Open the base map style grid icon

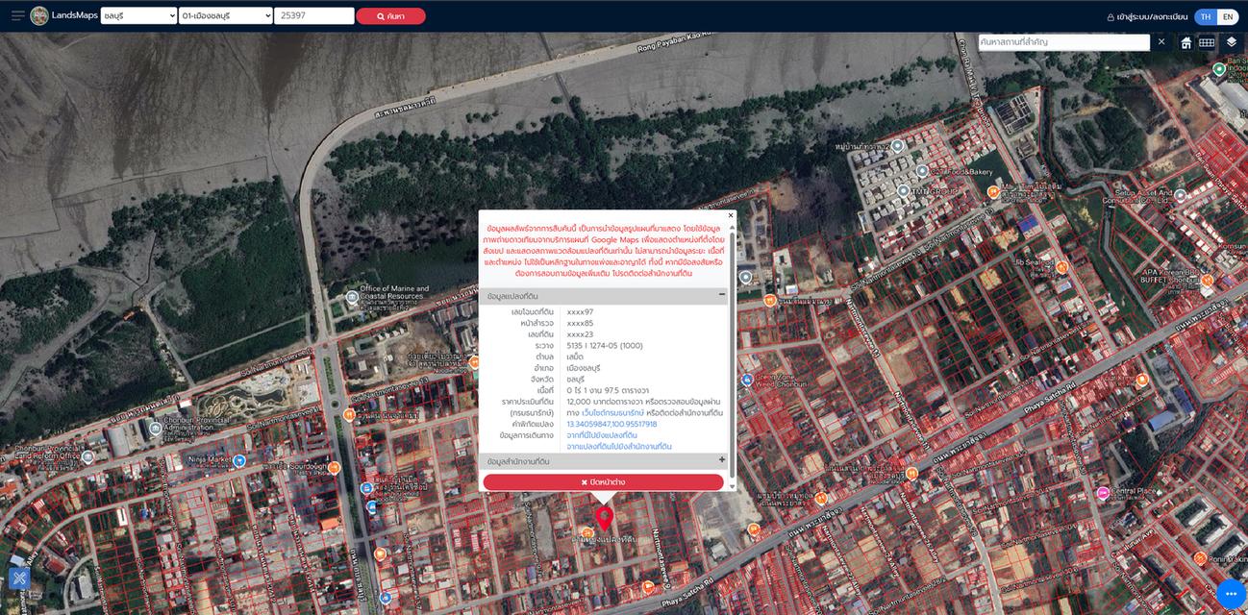click(x=1207, y=42)
